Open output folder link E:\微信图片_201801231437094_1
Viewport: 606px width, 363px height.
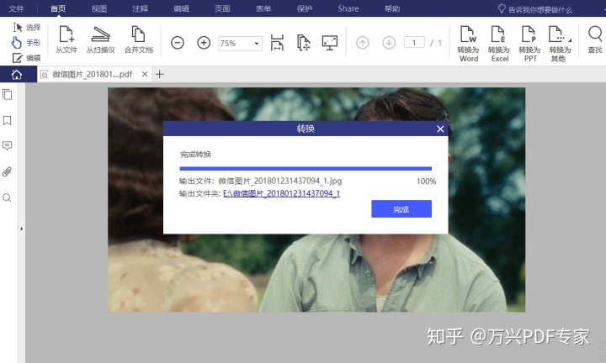click(x=281, y=193)
